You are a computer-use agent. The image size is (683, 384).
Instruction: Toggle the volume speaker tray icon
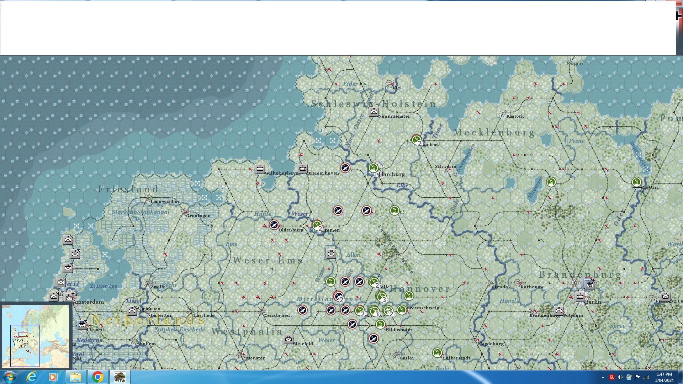620,377
